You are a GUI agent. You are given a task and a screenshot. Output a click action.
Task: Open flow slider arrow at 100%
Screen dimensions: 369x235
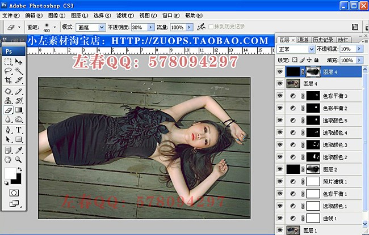tap(190, 27)
